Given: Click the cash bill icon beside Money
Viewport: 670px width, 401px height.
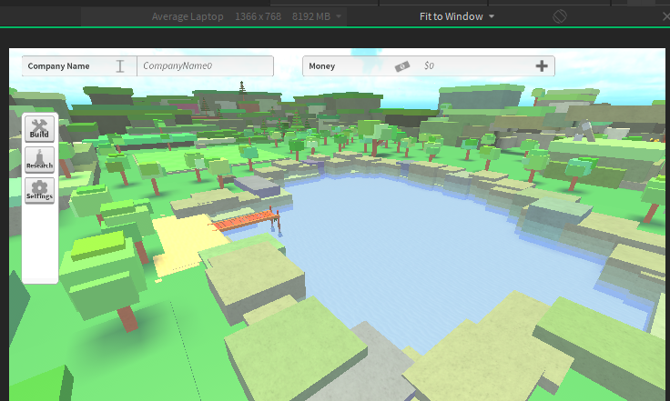Looking at the screenshot, I should pyautogui.click(x=402, y=66).
